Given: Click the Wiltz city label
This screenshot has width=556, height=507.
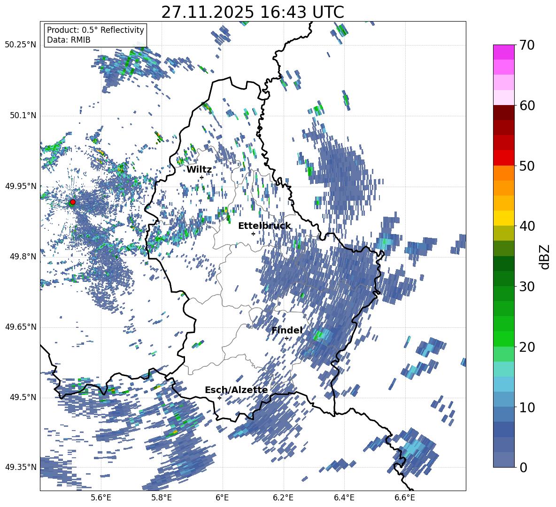Looking at the screenshot, I should pos(199,170).
